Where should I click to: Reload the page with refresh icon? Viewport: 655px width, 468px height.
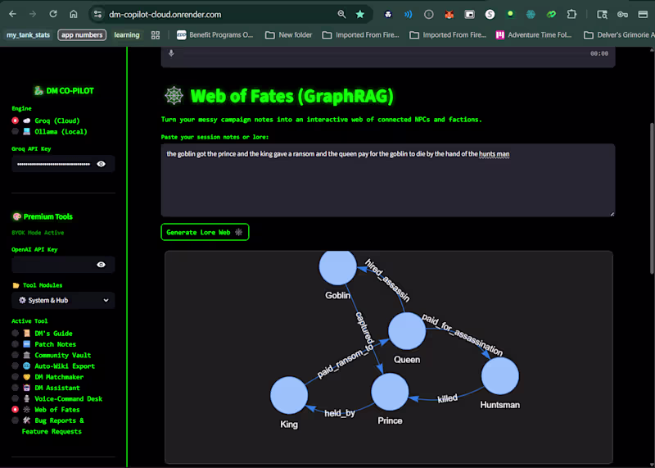tap(53, 14)
